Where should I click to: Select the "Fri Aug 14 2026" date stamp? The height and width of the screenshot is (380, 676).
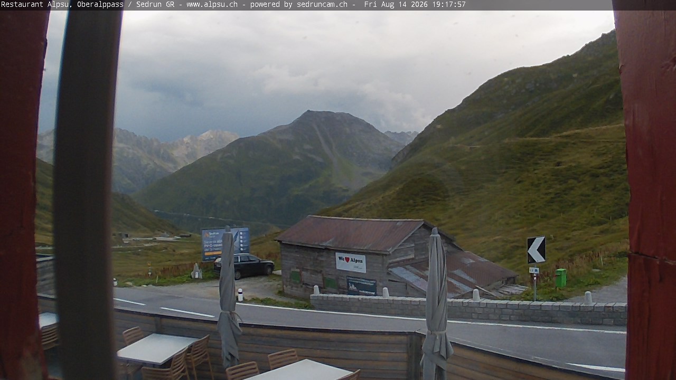[x=396, y=5]
